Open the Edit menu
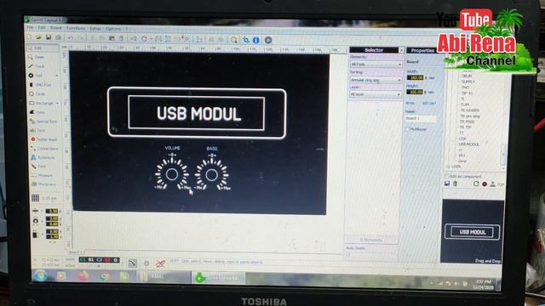 [x=42, y=28]
